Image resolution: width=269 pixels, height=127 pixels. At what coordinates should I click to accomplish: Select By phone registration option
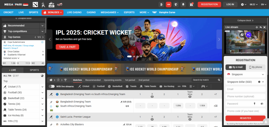click(x=256, y=67)
